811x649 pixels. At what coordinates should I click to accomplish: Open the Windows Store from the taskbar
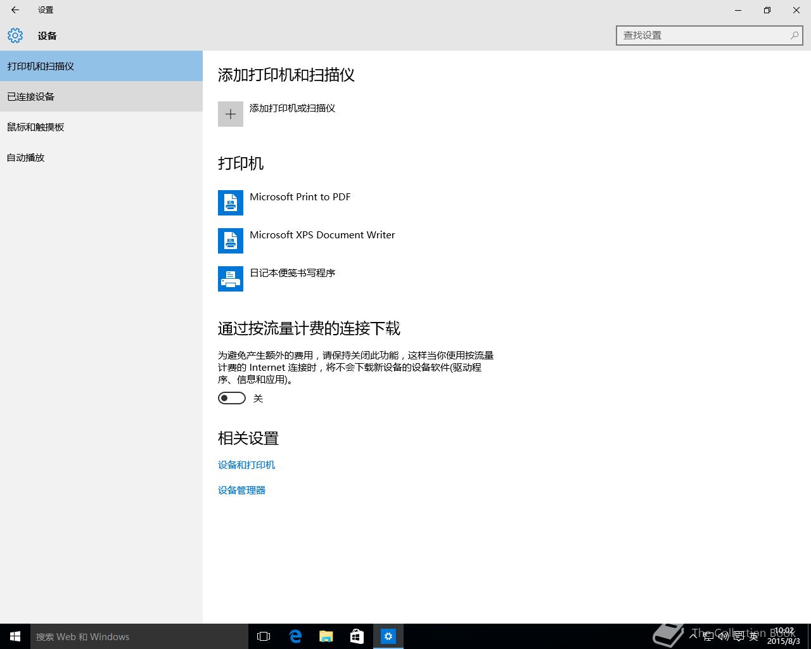point(357,636)
